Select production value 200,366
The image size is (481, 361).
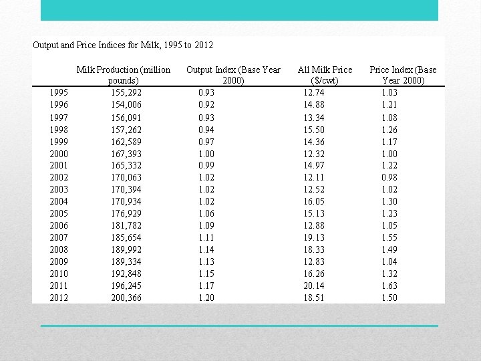coord(126,297)
